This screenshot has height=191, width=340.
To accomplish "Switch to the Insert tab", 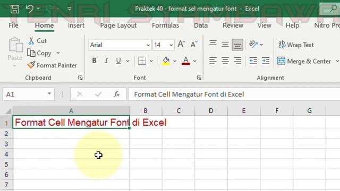I will [76, 25].
